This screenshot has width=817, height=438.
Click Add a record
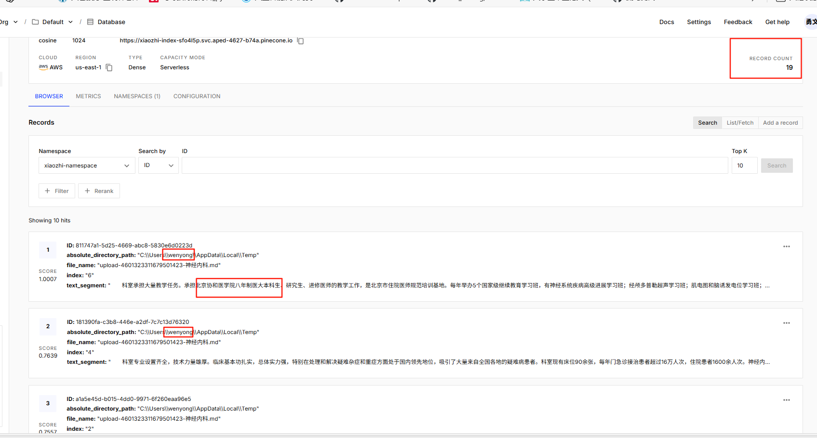(780, 123)
